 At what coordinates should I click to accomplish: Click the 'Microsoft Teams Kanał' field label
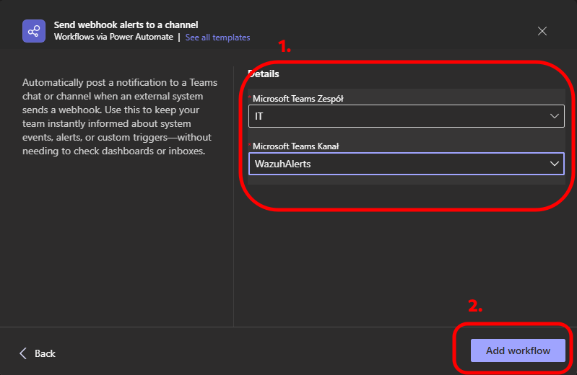point(295,146)
